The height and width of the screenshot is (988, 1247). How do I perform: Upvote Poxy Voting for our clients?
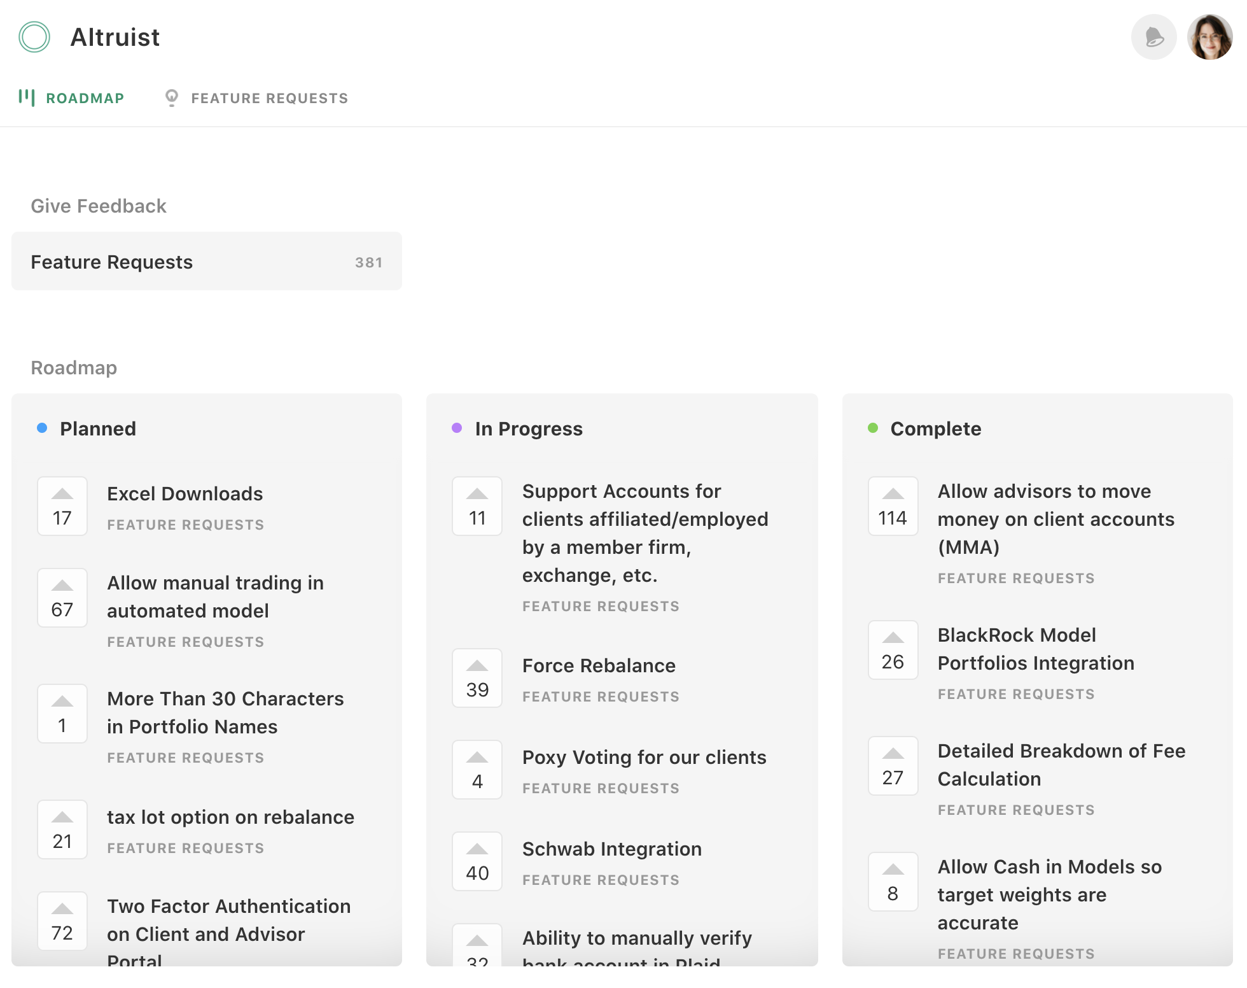point(477,770)
